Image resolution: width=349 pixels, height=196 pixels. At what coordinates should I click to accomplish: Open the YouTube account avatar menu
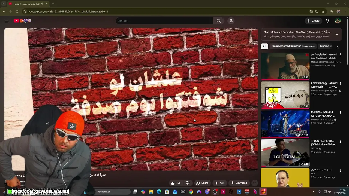click(338, 21)
